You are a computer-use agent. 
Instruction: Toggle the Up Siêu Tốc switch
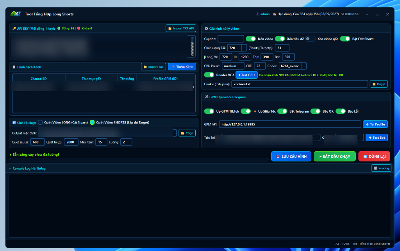[246, 111]
